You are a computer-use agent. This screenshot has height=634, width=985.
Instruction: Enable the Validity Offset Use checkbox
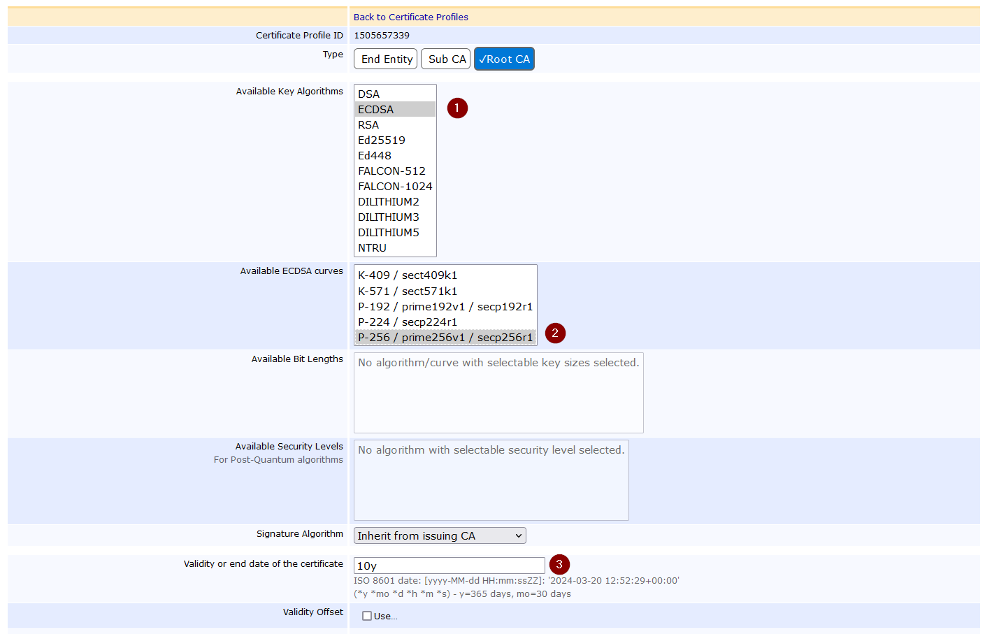tap(367, 616)
